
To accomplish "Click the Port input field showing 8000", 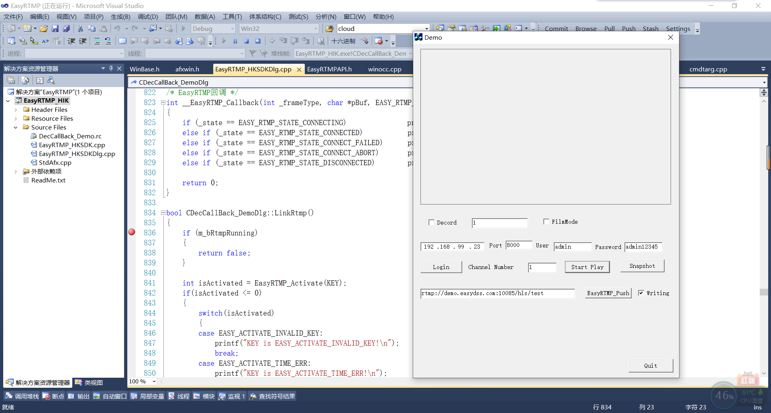I will 519,245.
